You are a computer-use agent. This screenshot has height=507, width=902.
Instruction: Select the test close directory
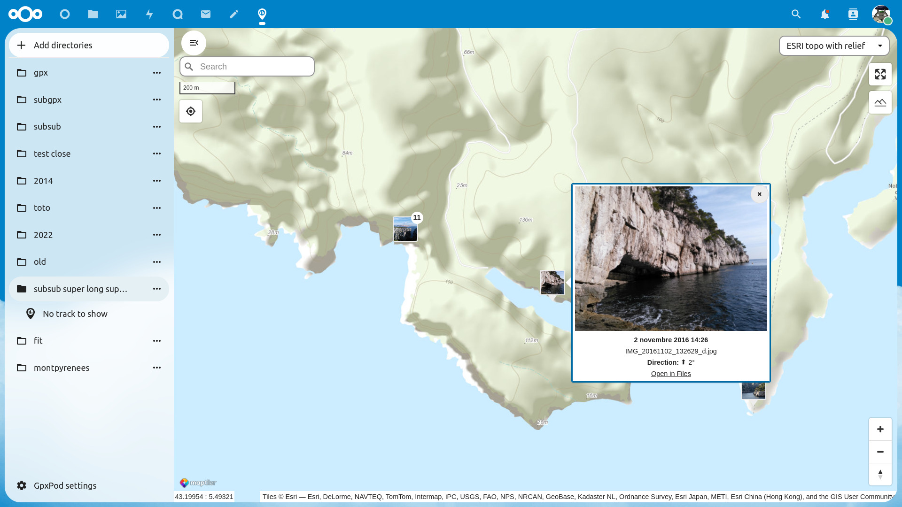(x=52, y=154)
